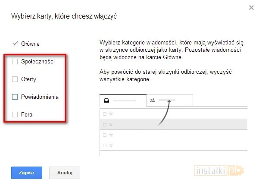
Task: Check the Powiadomienia category box
Action: click(15, 97)
